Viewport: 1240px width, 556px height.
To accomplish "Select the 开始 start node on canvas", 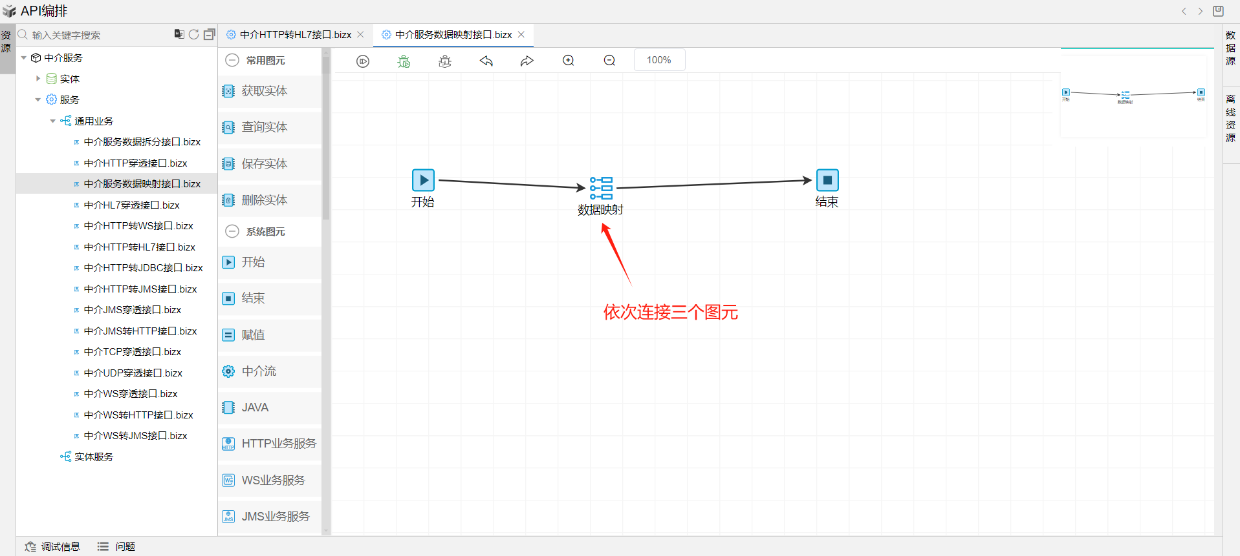I will point(423,180).
